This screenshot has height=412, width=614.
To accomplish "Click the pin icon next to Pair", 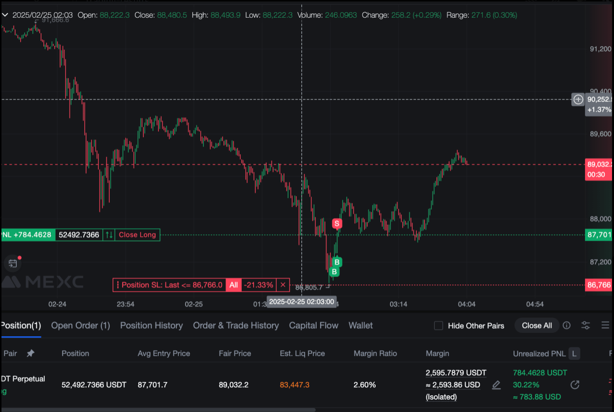I will click(x=31, y=353).
